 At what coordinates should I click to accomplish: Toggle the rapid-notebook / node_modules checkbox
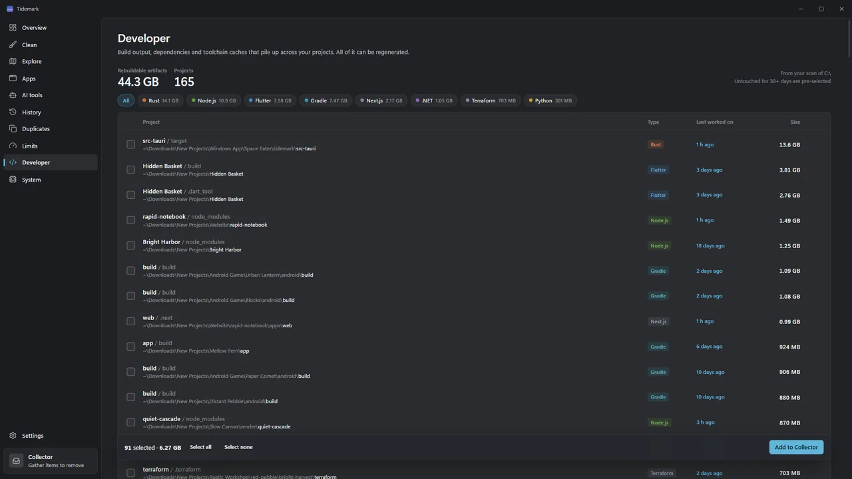(130, 220)
